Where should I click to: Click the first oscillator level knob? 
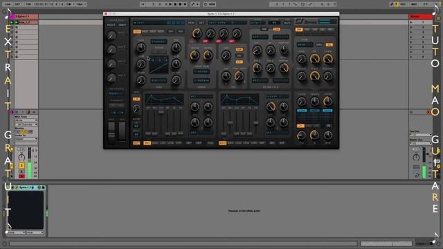point(197,33)
